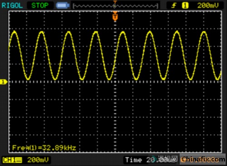This screenshot has height=166, width=227.
Task: Click the blue USB storage device icon
Action: 63,5
